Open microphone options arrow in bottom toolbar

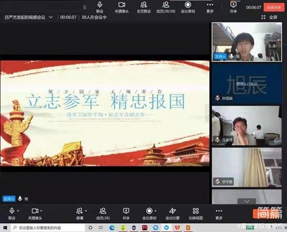pos(18,211)
